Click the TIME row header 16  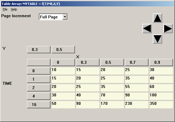pos(39,105)
